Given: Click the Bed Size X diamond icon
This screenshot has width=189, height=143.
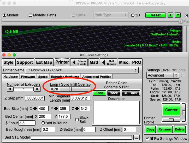Looking at the screenshot, I should pyautogui.click(x=35, y=109).
